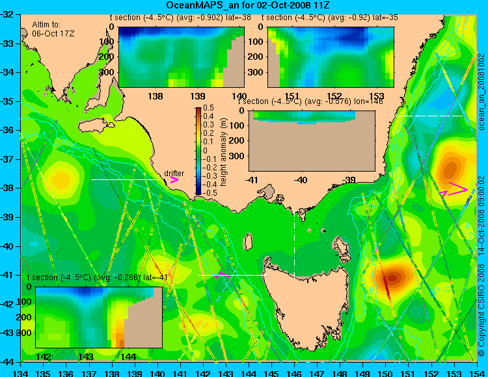Click King Island in Bass Strait
488x377 pixels.
pyautogui.click(x=248, y=242)
